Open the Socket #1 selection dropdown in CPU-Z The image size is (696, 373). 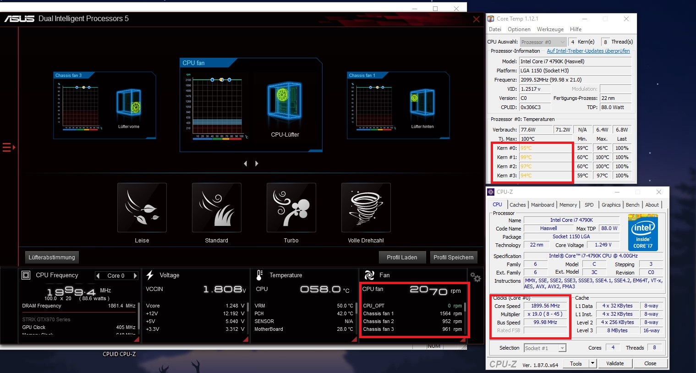tap(545, 348)
